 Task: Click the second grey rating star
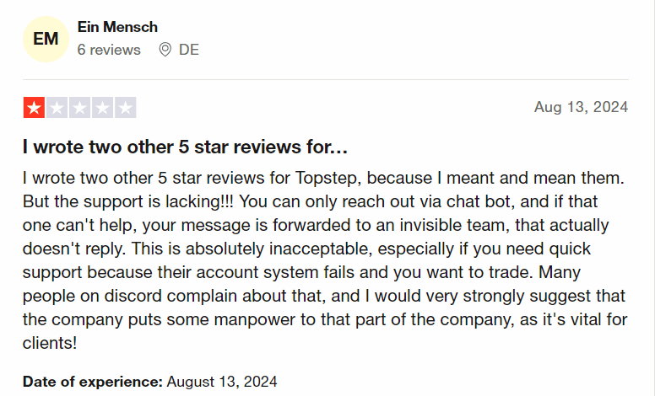[x=57, y=108]
